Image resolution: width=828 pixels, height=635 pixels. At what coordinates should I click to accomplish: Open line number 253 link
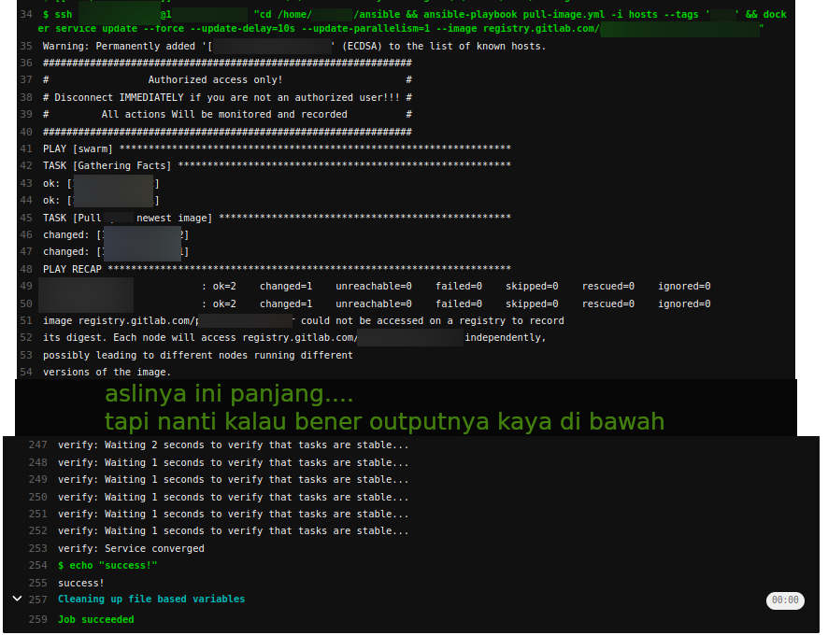coord(37,548)
